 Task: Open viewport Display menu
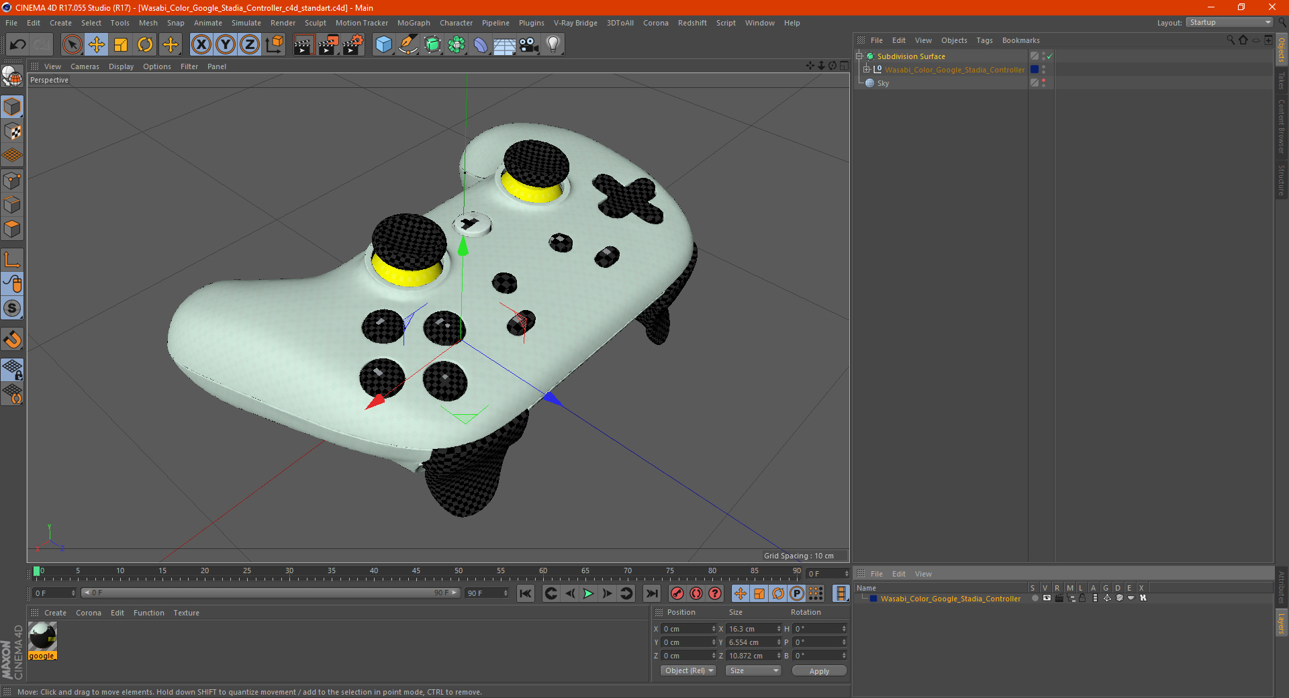point(121,66)
